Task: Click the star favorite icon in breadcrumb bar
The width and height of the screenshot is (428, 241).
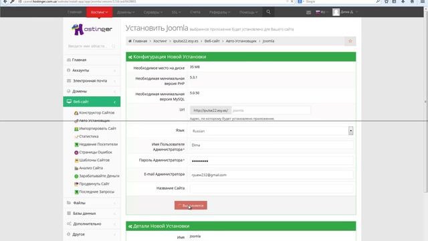Action: click(350, 41)
